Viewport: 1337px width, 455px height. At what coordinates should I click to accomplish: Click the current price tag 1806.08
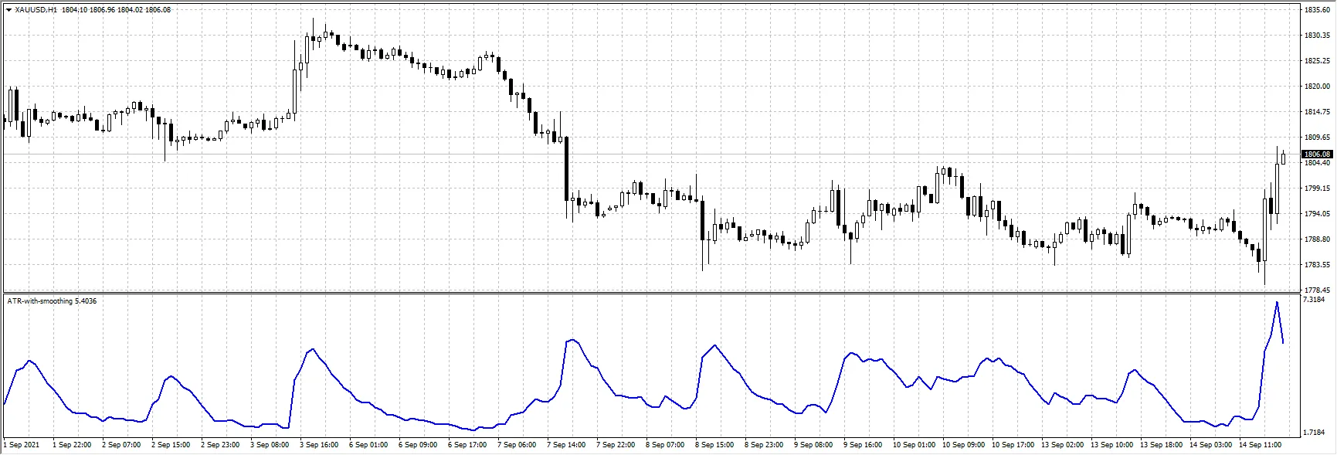click(x=1316, y=154)
